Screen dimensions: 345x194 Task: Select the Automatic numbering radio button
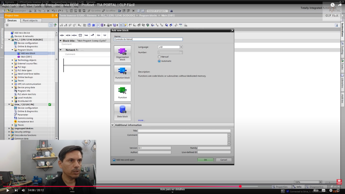click(159, 61)
